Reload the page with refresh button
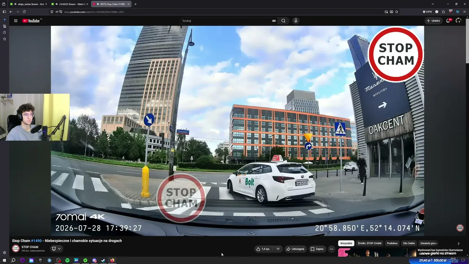Screen dimensions: 469x264 pyautogui.click(x=24, y=12)
